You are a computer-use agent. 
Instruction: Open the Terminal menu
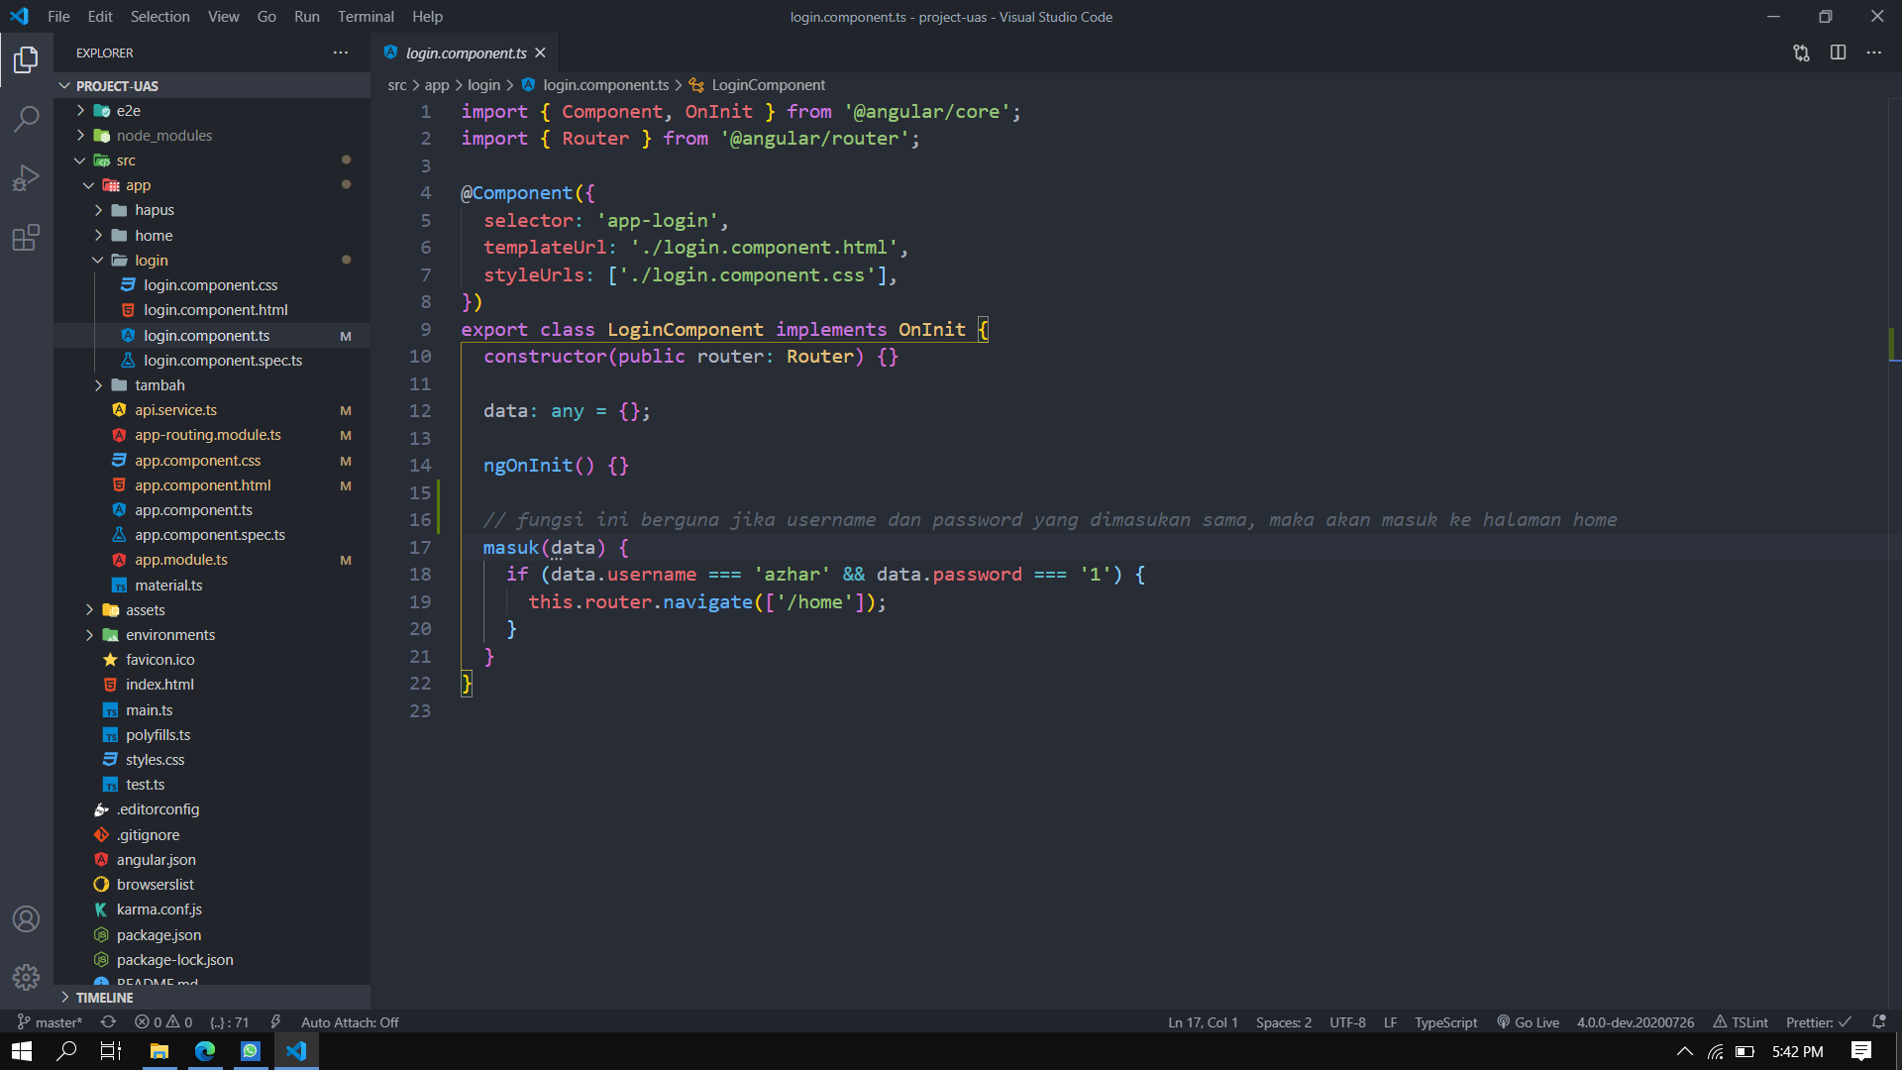click(x=366, y=16)
